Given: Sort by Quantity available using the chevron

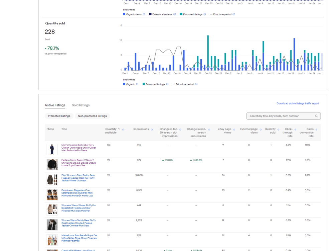Looking at the screenshot, I should (x=119, y=129).
